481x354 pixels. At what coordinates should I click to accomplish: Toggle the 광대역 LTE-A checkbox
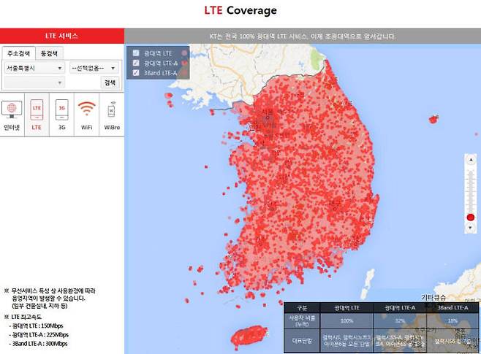136,63
